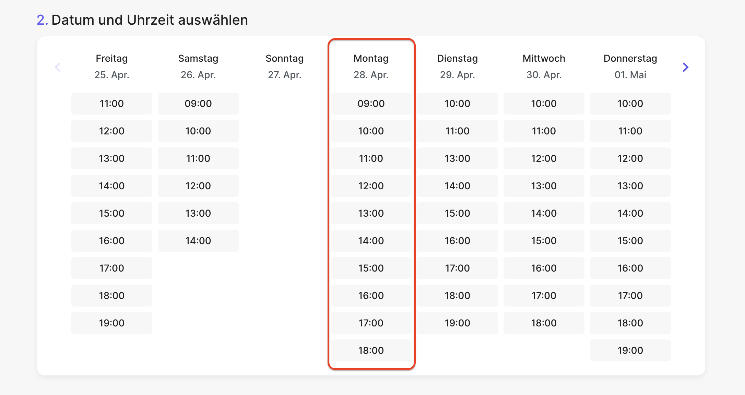
Task: Click the Sonntag 27. Apr. header
Action: pos(285,67)
